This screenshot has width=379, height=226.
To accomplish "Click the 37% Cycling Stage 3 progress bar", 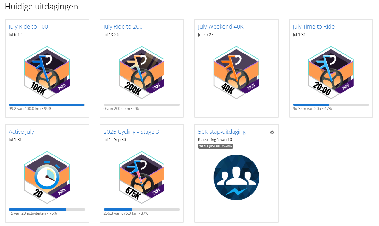I will [142, 209].
